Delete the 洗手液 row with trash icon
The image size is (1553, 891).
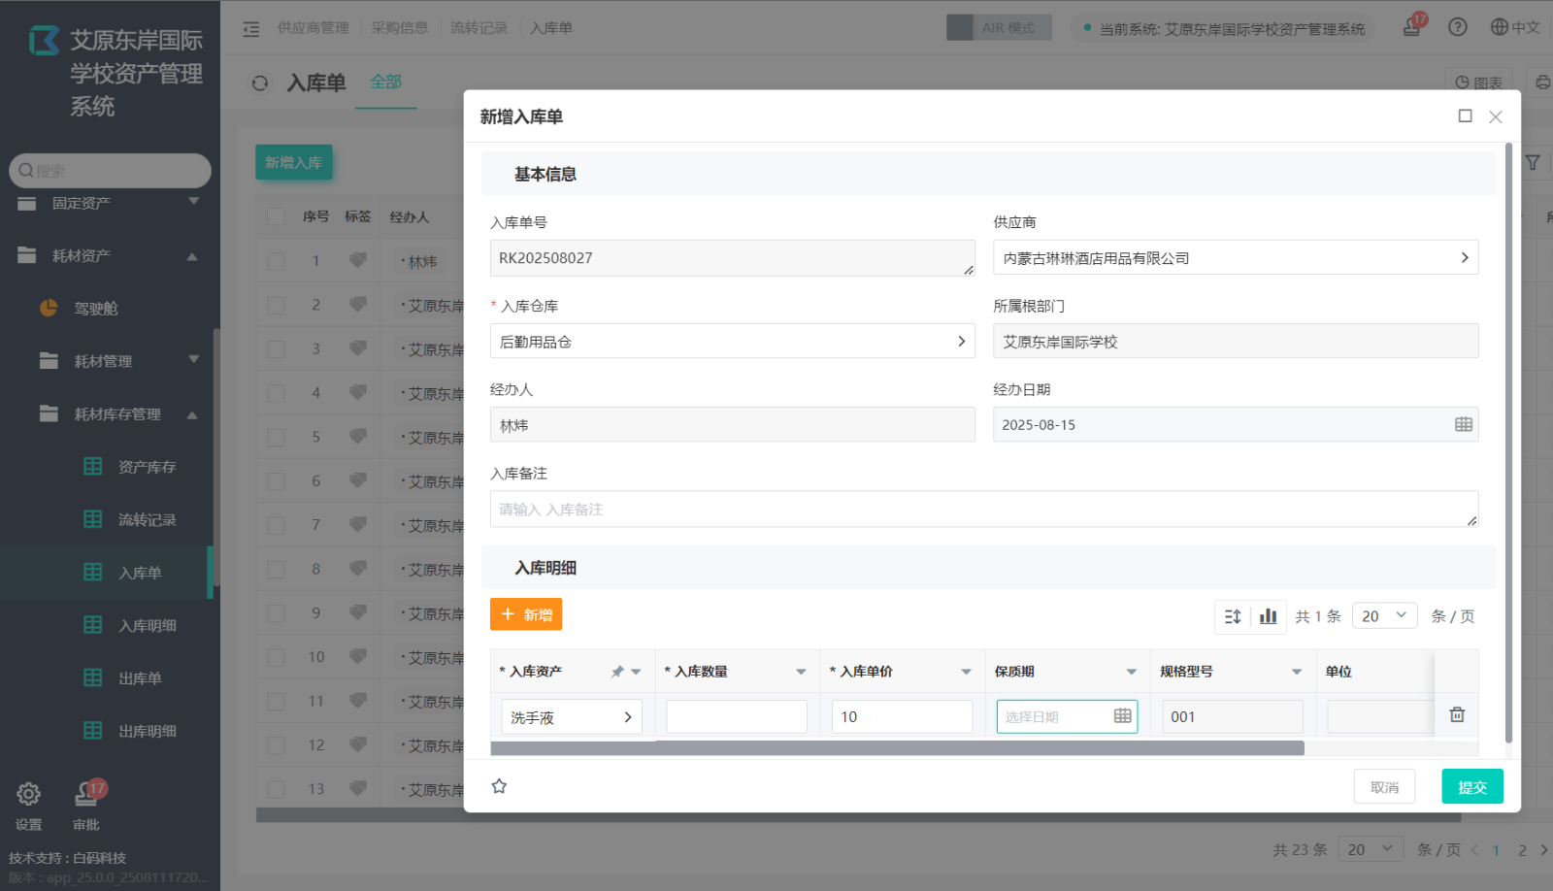click(1457, 715)
